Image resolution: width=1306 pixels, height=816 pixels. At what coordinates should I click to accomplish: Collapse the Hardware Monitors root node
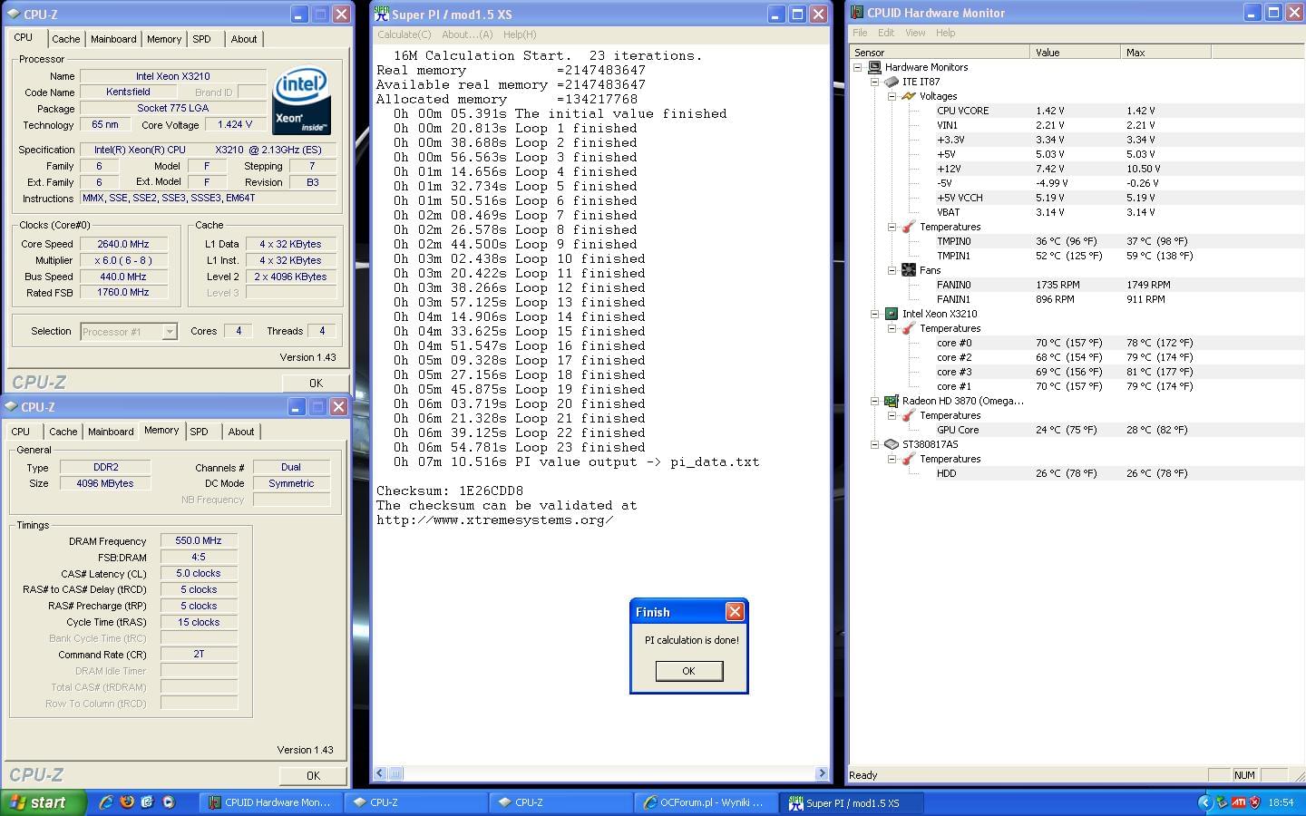[x=857, y=67]
